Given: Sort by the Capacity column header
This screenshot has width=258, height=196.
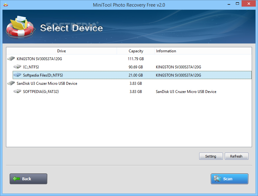Looking at the screenshot, I should [136, 51].
